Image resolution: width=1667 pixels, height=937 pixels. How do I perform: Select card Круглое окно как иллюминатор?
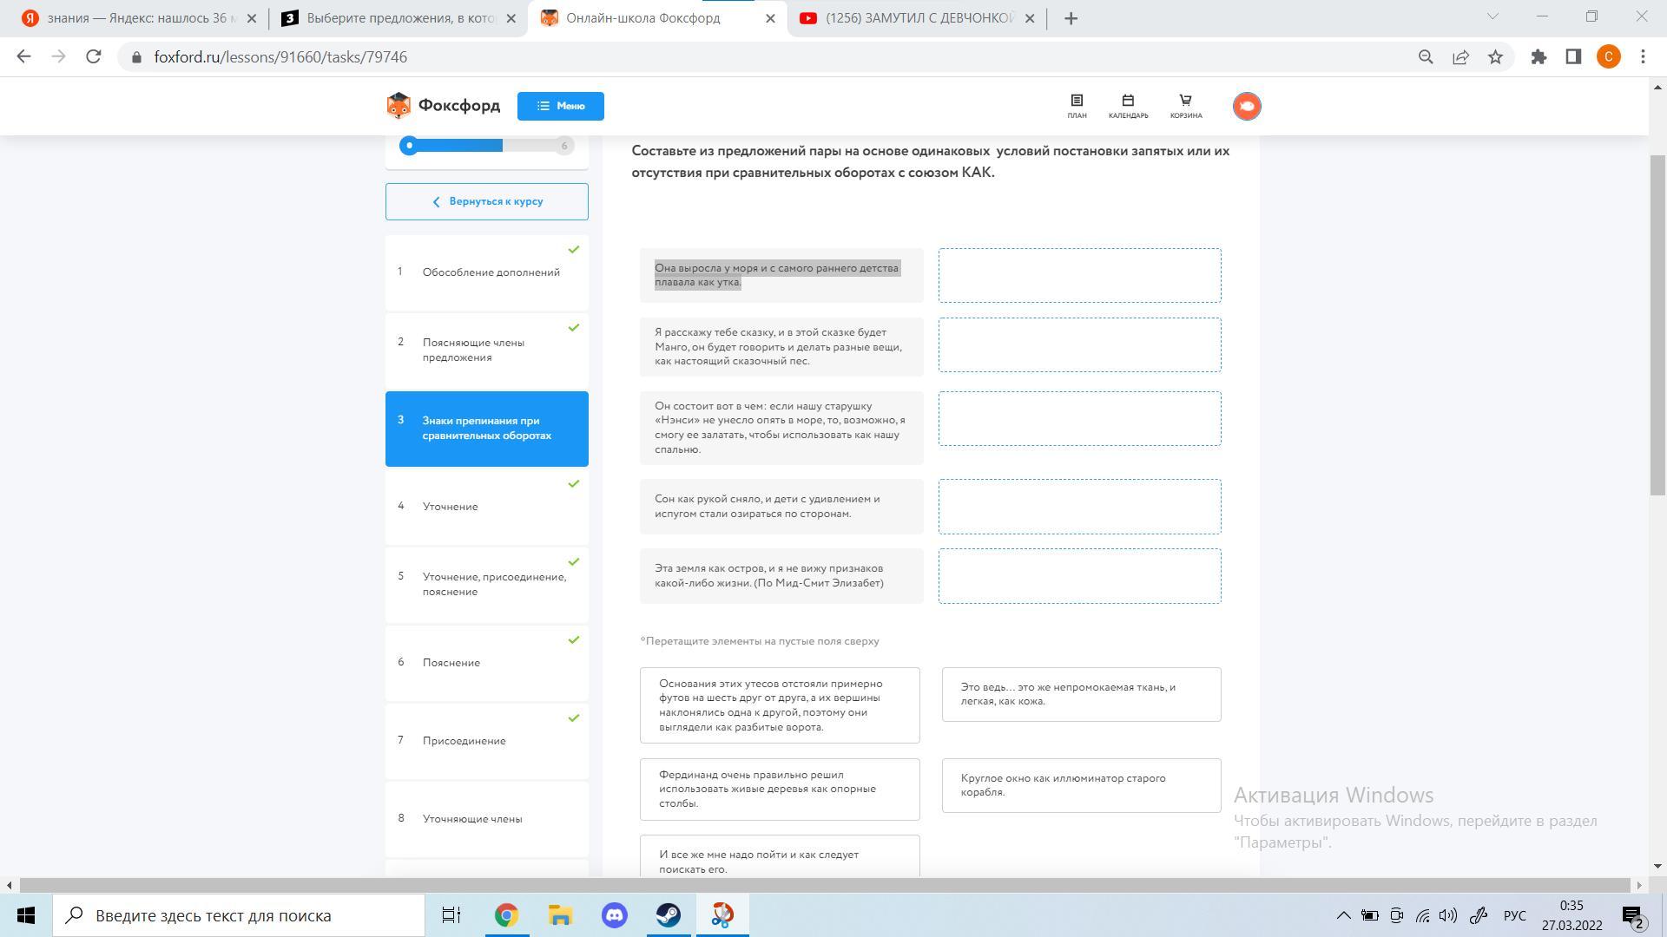click(x=1081, y=785)
